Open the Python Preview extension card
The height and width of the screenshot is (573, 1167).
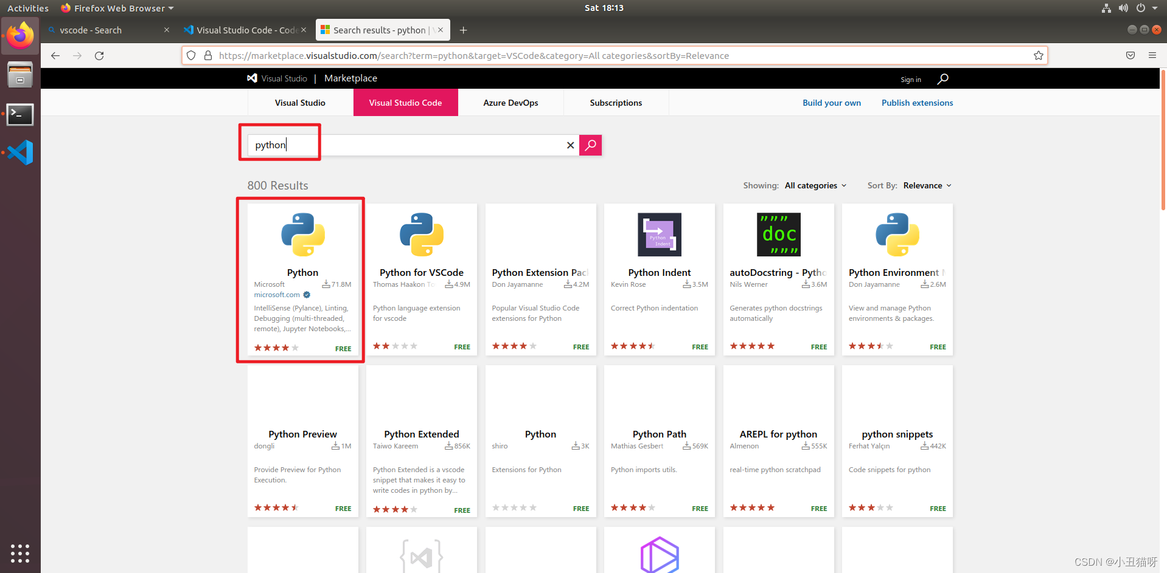click(x=303, y=441)
